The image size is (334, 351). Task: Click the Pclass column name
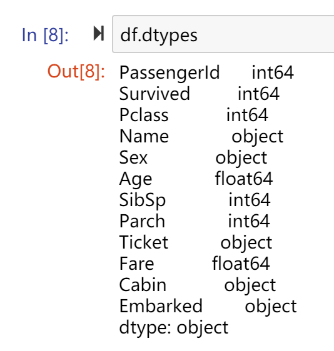[144, 115]
